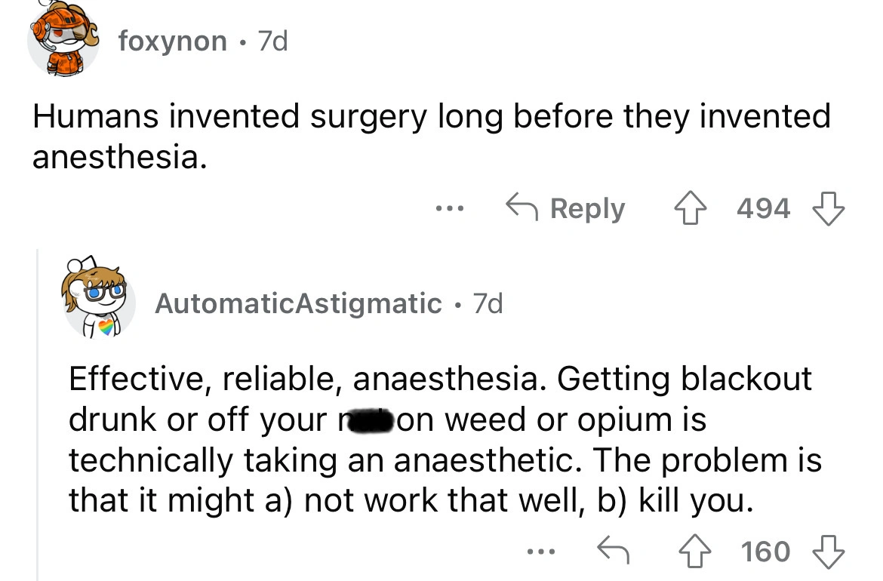
Task: Tap foxynon's comment text to collapse it
Action: pyautogui.click(x=430, y=136)
